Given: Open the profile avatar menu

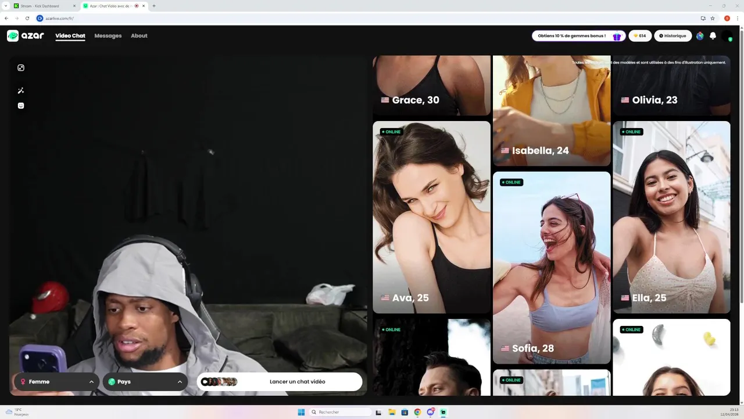Looking at the screenshot, I should 727,36.
